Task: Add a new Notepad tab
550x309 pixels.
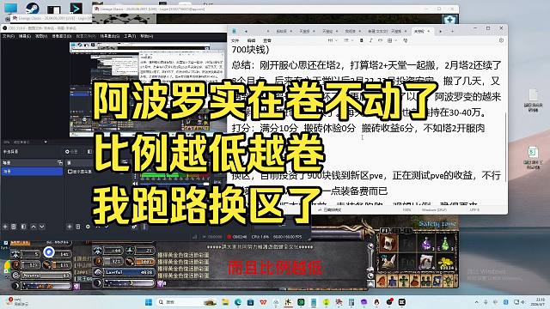Action: [x=452, y=31]
